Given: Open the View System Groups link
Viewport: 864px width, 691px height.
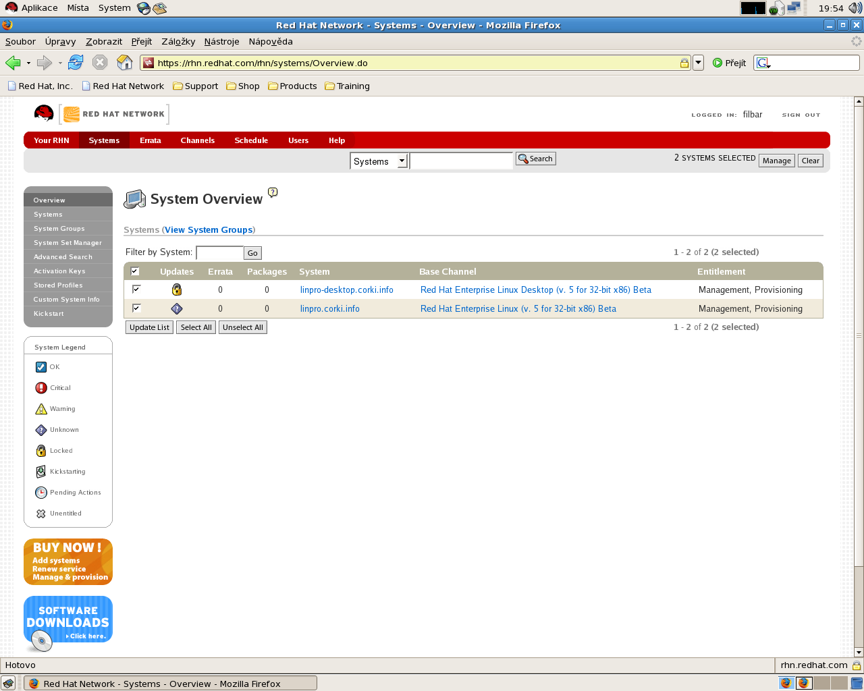Looking at the screenshot, I should click(x=209, y=229).
